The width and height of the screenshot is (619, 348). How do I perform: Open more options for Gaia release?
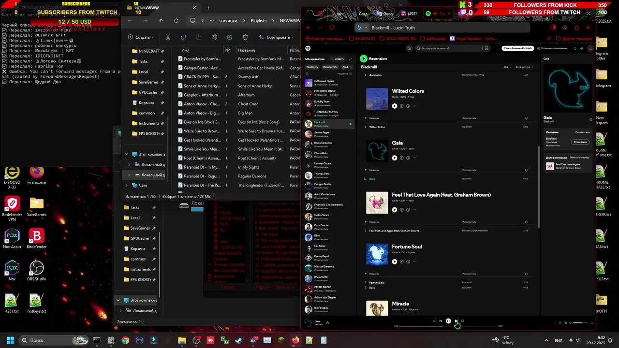click(414, 158)
